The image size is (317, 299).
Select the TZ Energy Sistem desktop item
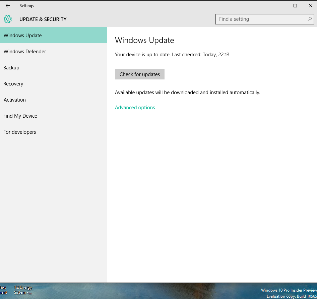(23, 290)
